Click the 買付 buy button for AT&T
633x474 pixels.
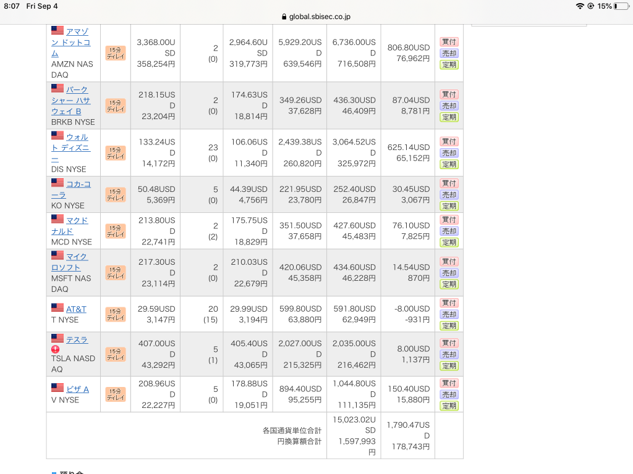449,302
